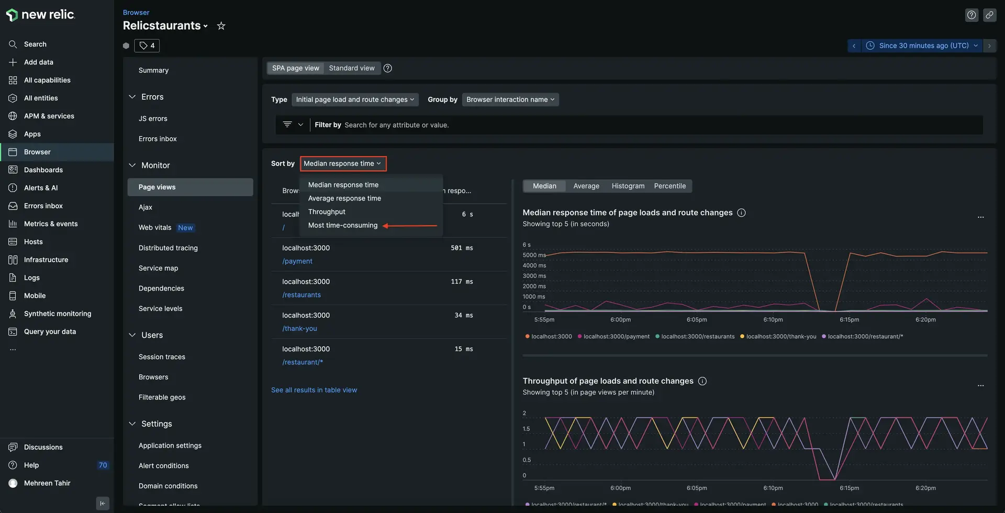Select the Histogram chart mode

(628, 186)
